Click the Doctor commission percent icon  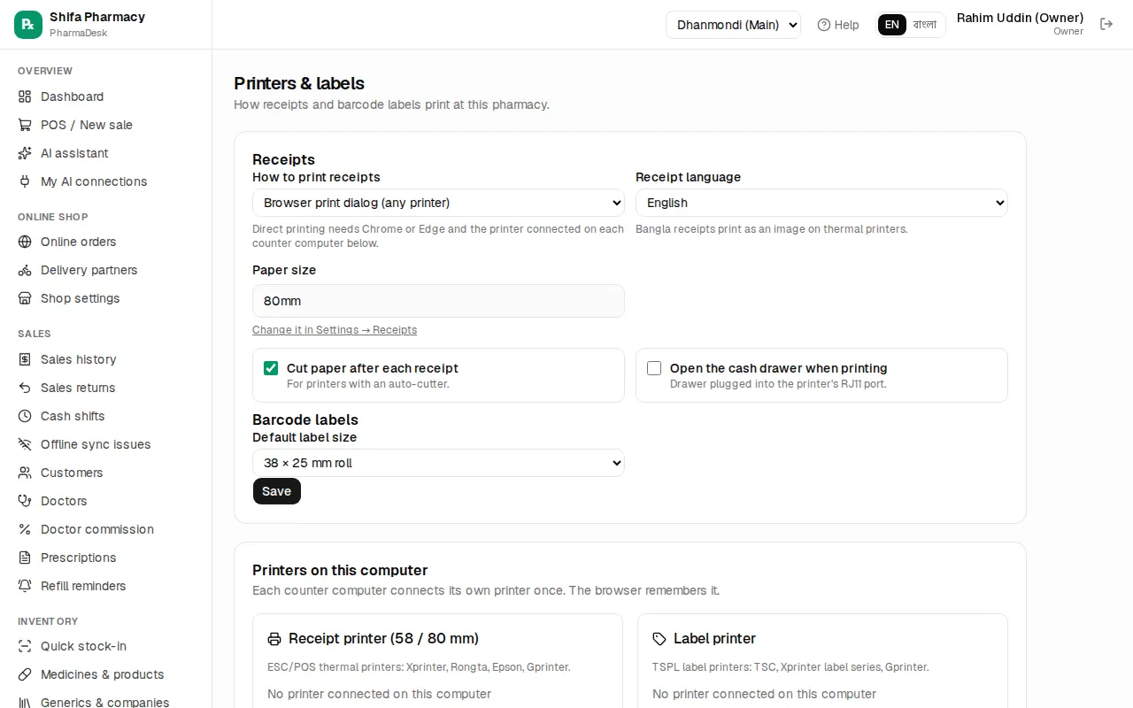(x=25, y=529)
